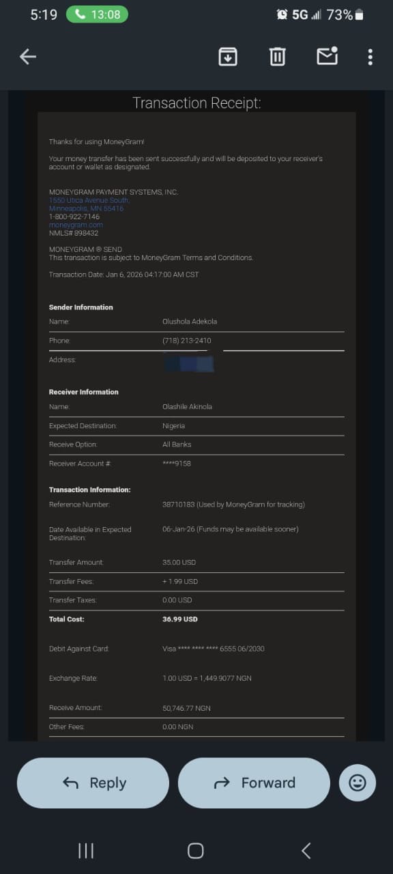Tap the Android system back button
The image size is (393, 874).
306,850
